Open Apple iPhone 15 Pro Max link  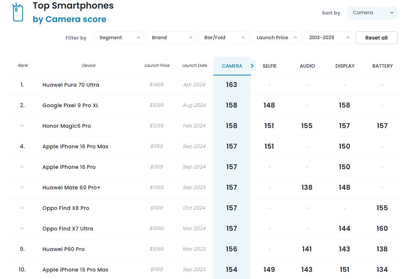pos(75,270)
